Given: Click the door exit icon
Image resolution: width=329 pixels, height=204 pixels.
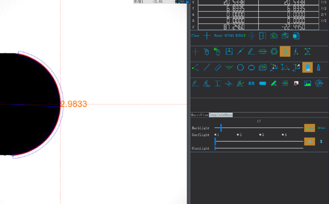Looking at the screenshot, I should (x=262, y=36).
